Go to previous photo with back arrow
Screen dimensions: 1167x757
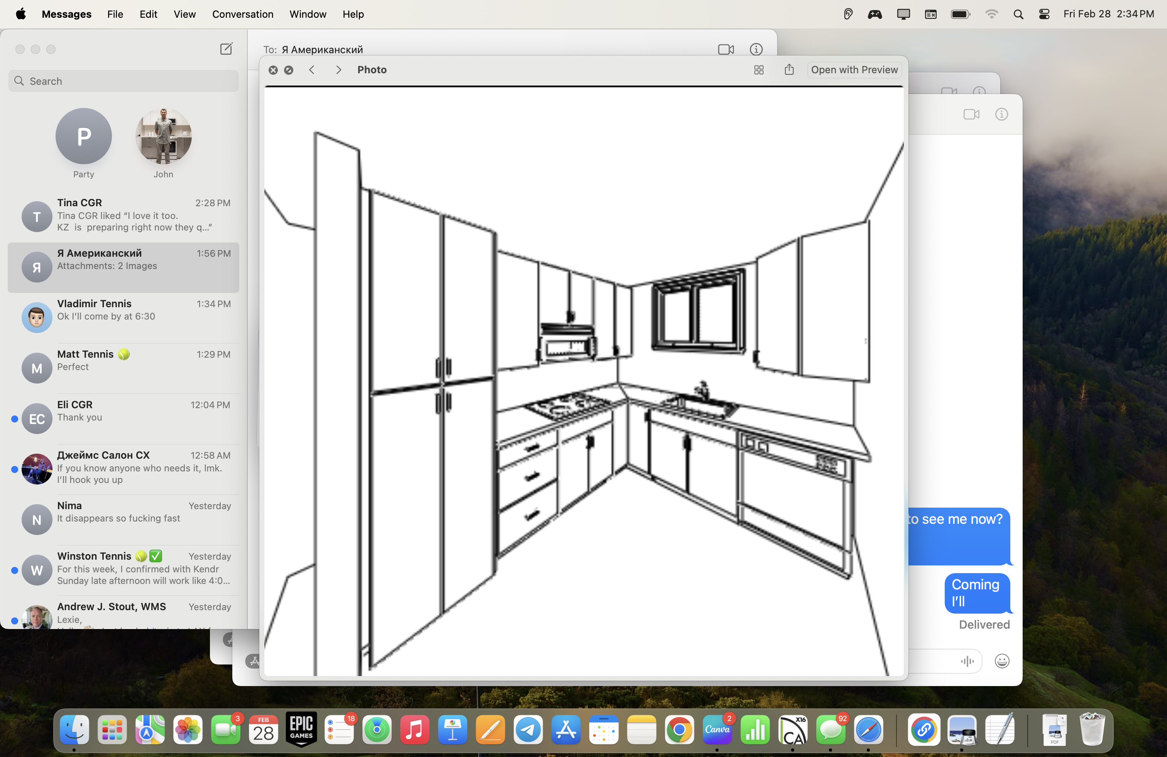click(x=312, y=70)
